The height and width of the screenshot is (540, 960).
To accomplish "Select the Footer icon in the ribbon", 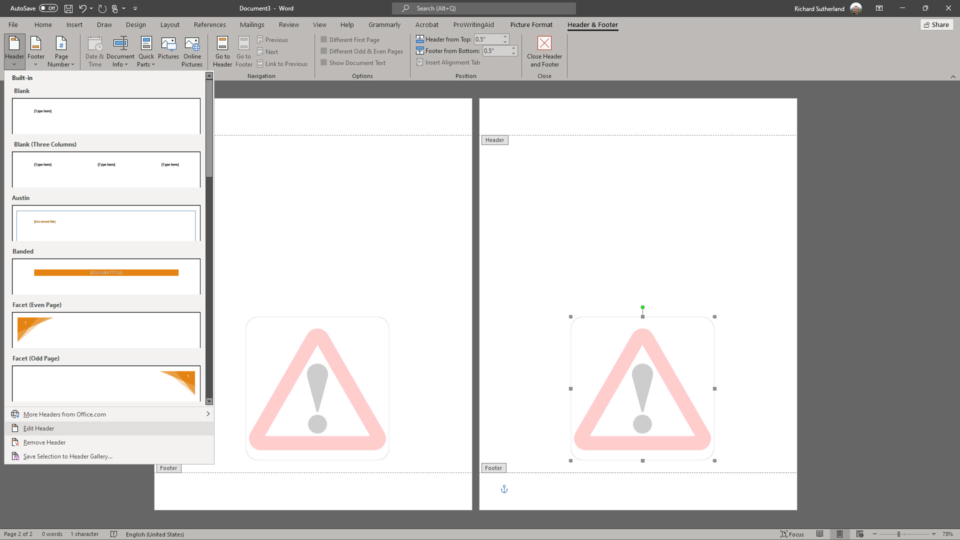I will coord(35,51).
